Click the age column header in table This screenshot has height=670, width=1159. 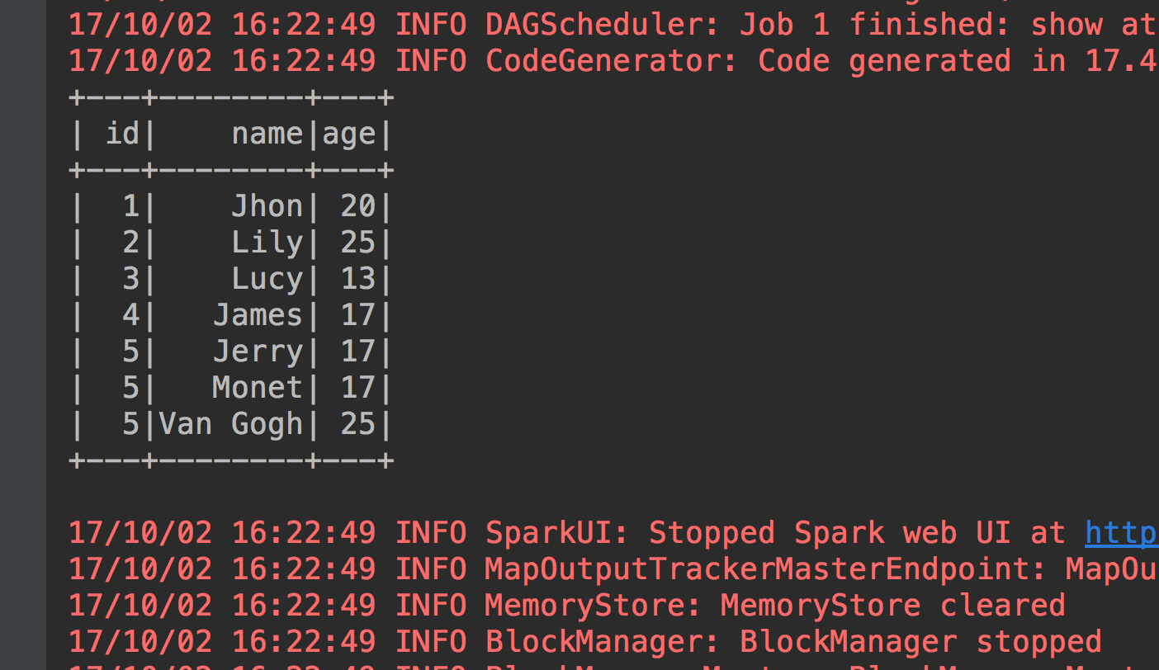349,135
